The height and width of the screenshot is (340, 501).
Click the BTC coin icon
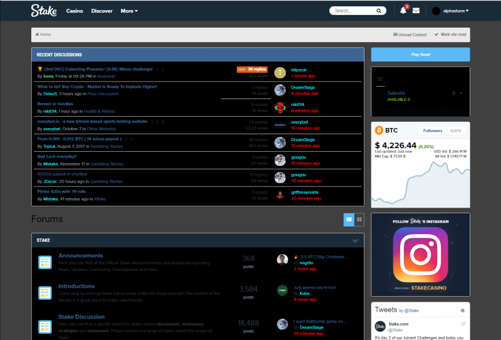(x=379, y=130)
